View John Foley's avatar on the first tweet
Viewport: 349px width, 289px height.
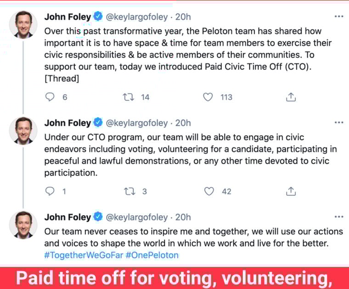point(23,24)
